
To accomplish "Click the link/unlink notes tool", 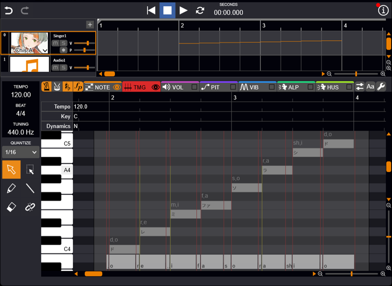I will (30, 207).
